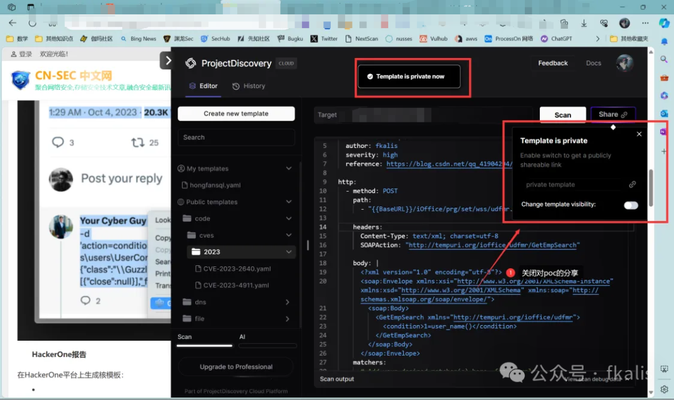Click Create new template button
Image resolution: width=674 pixels, height=400 pixels.
tap(236, 114)
